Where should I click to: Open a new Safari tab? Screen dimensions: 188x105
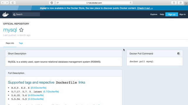186,3
